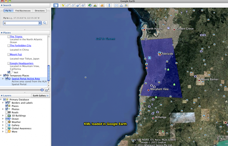Click the Add Image Overlay icon
Viewport: 228px width, 146px height.
click(x=78, y=5)
